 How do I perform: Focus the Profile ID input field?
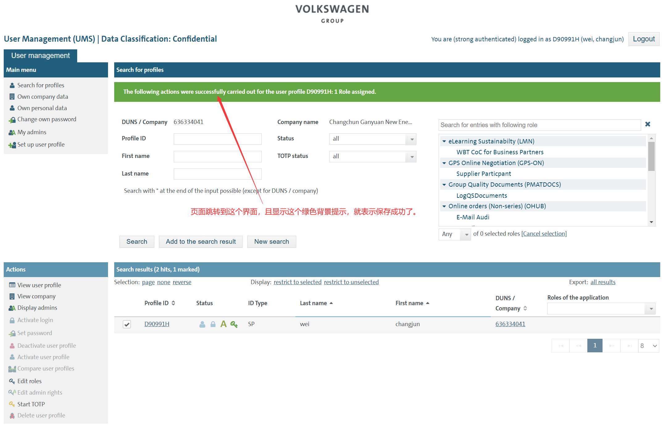click(218, 139)
